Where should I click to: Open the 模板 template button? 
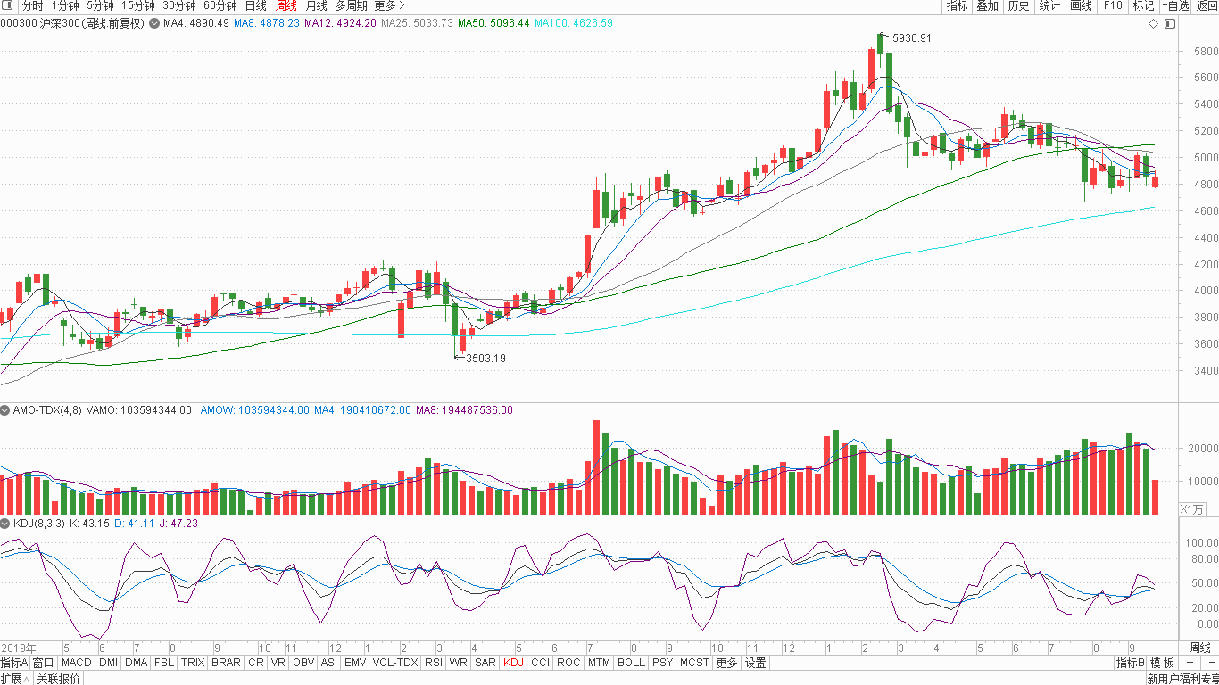[1163, 663]
